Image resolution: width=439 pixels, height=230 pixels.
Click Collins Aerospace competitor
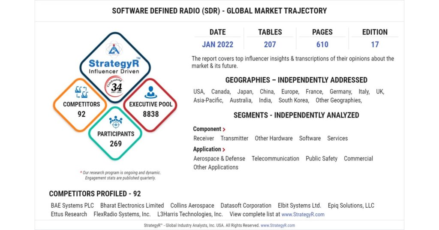(192, 206)
